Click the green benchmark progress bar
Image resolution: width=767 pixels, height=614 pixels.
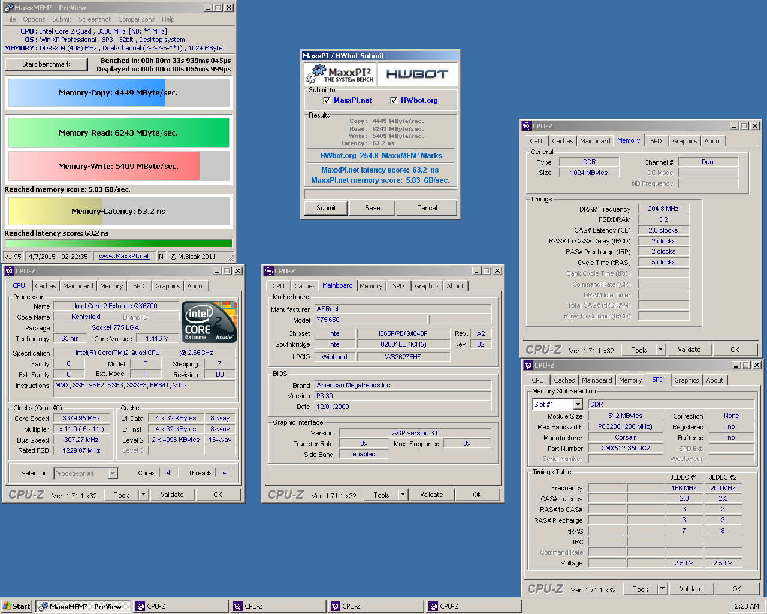point(119,243)
